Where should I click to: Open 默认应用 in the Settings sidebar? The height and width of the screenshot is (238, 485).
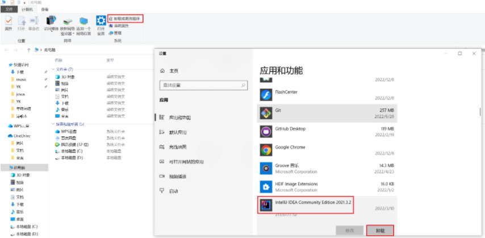click(x=177, y=132)
